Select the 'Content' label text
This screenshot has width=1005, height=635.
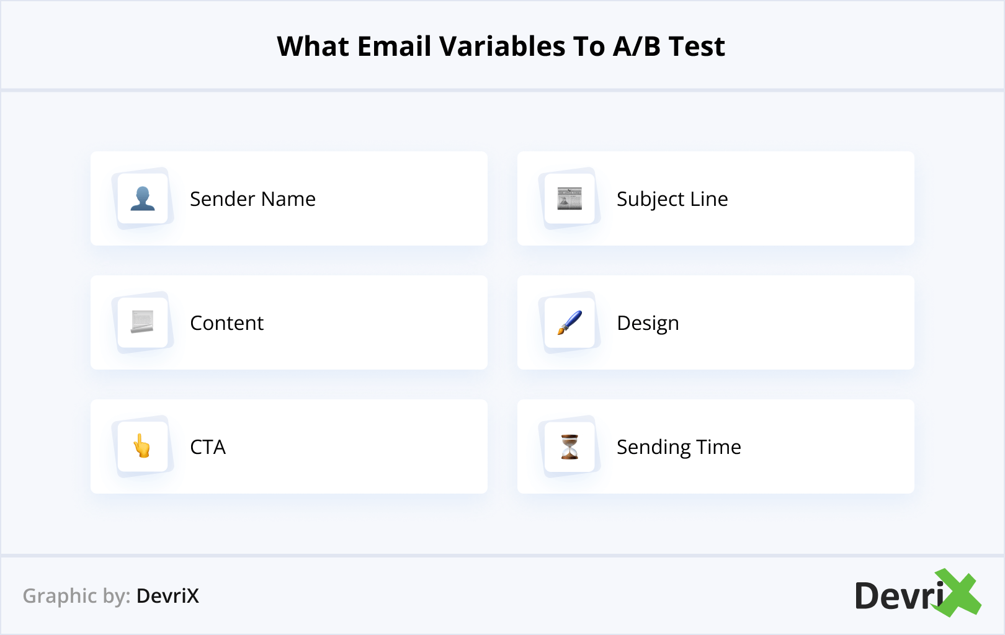pyautogui.click(x=226, y=323)
